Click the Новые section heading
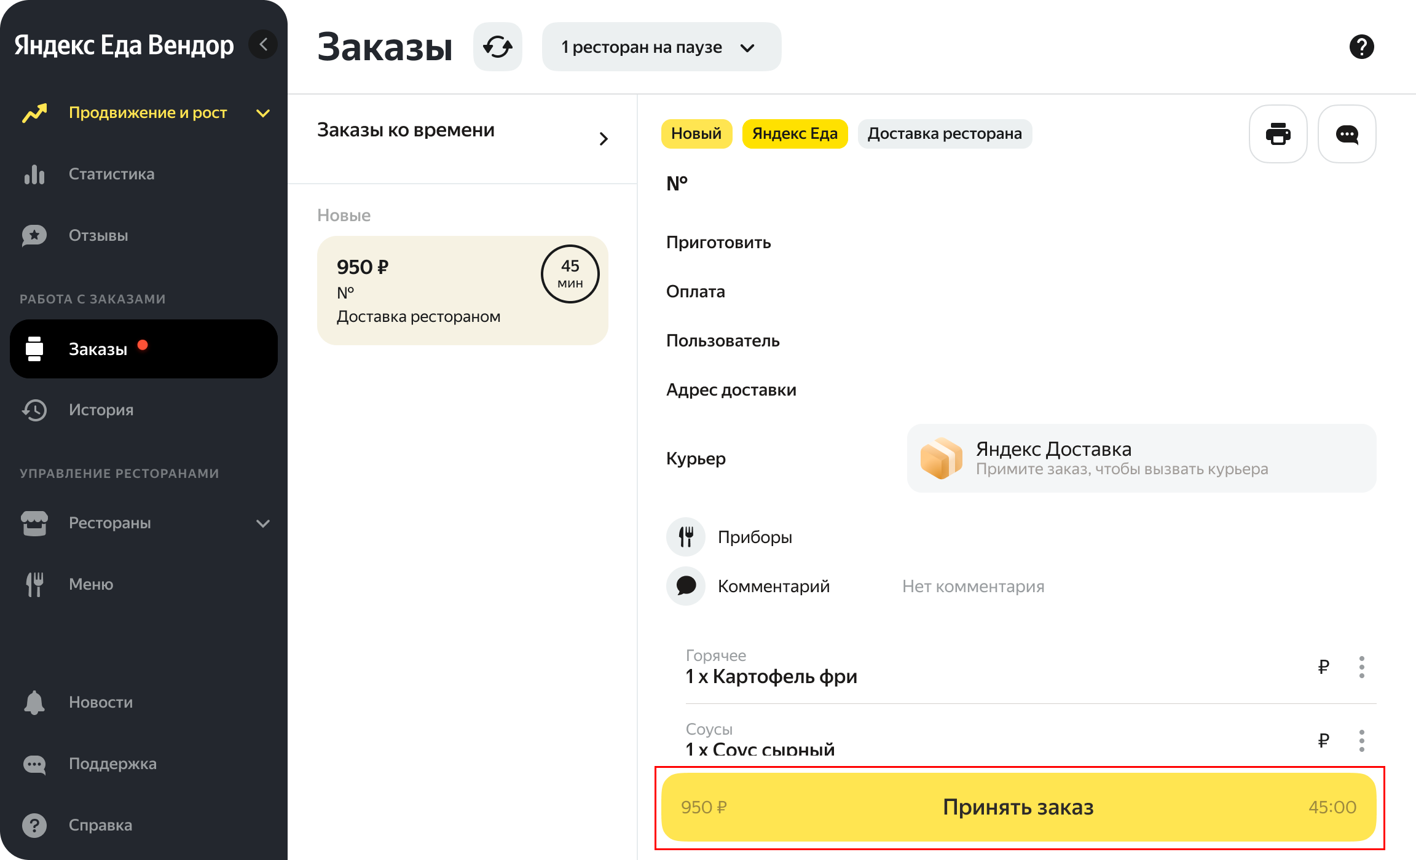 [x=344, y=216]
